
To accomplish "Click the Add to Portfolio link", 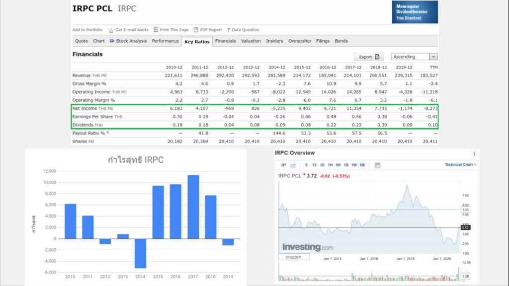I will point(87,29).
